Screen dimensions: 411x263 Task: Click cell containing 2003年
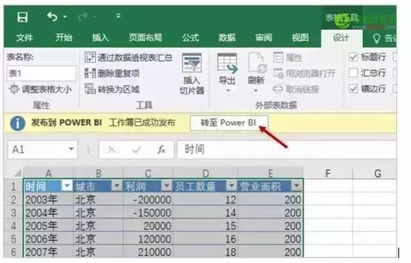(49, 199)
